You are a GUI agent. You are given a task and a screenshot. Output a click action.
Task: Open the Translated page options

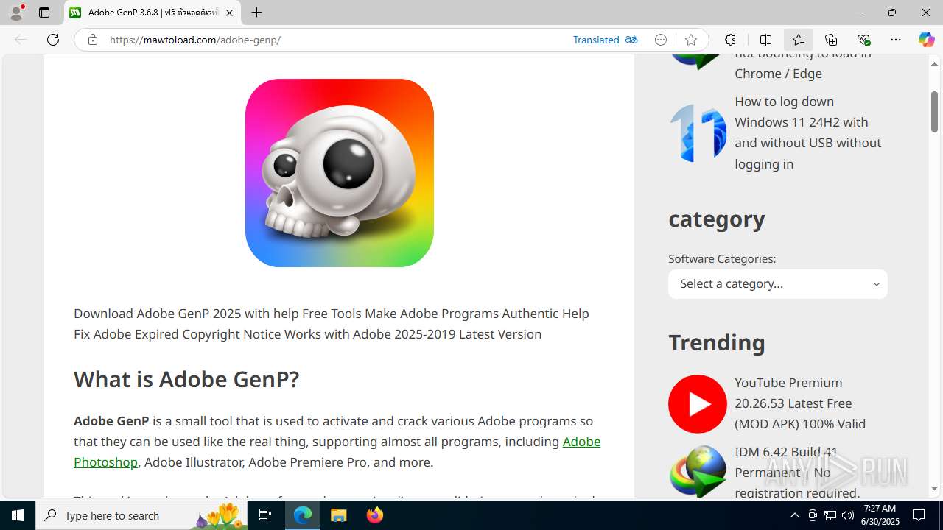[x=596, y=40]
